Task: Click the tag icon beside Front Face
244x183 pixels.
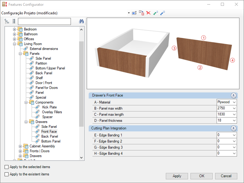Action: coord(37,132)
